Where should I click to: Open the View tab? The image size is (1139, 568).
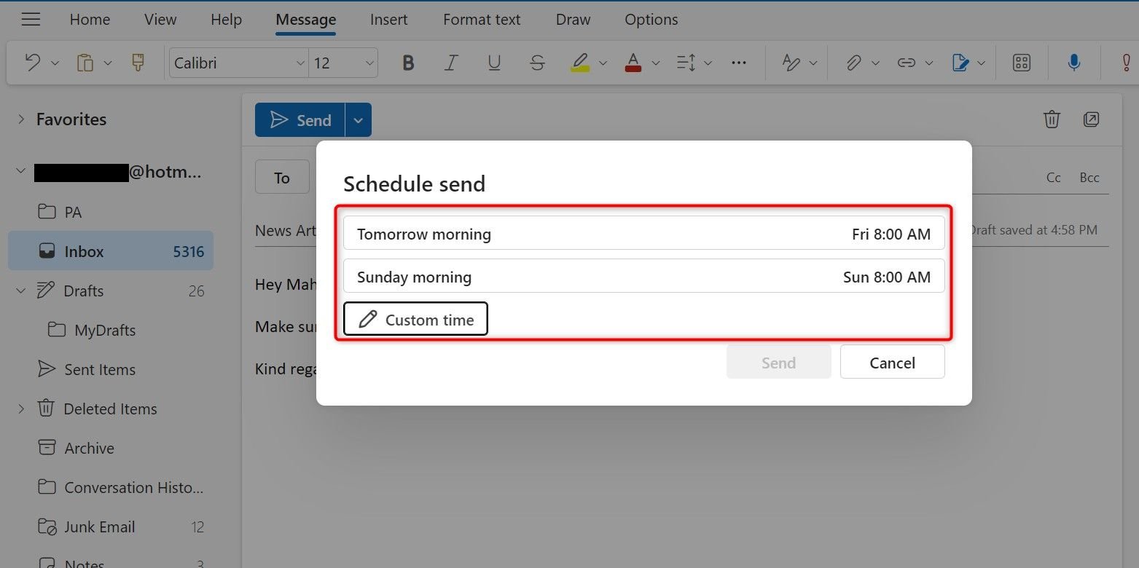[160, 20]
